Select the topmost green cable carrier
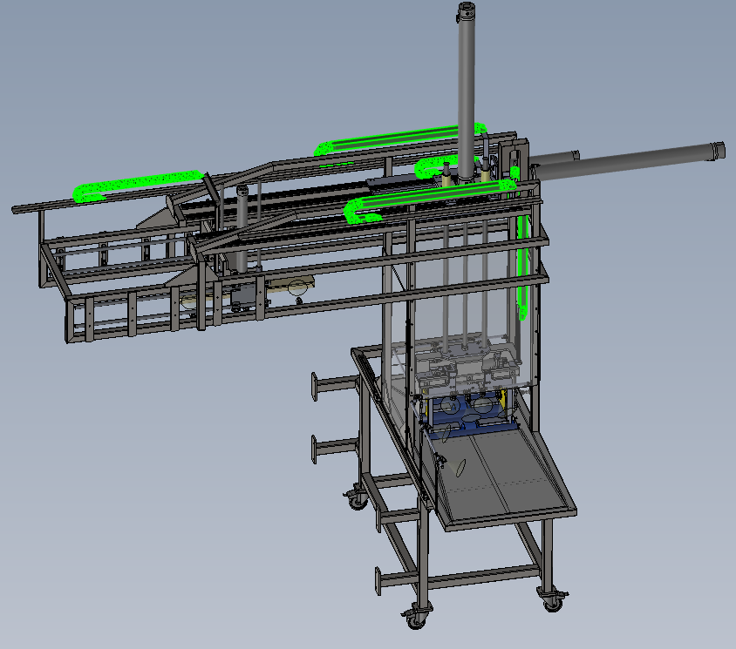Viewport: 736px width, 649px height. (x=392, y=136)
